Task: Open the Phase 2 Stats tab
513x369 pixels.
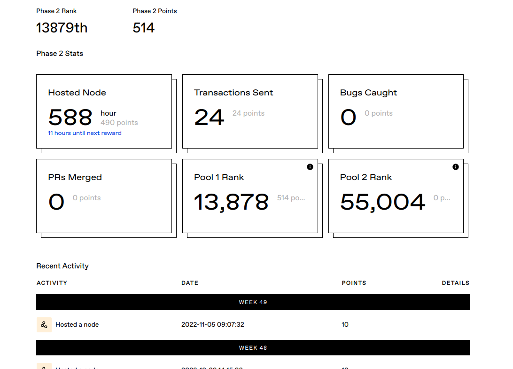Action: point(60,54)
